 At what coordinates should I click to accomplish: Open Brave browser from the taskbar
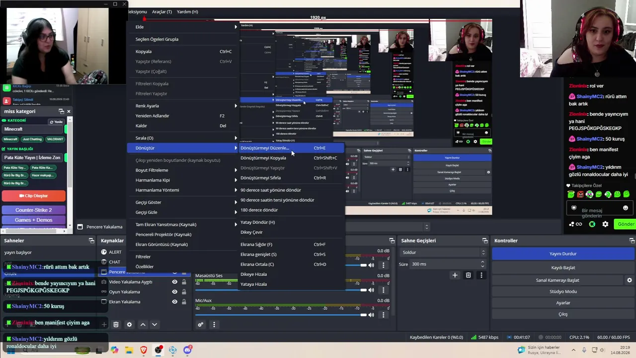coord(144,350)
